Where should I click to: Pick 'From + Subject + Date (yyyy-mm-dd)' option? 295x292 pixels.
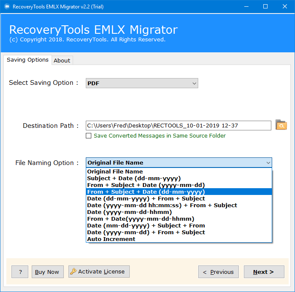click(179, 185)
